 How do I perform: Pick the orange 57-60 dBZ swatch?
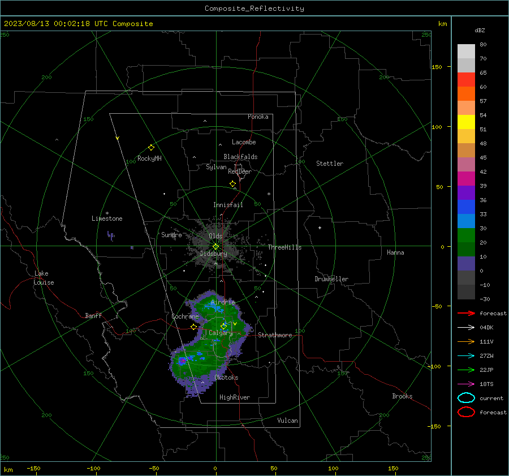[466, 94]
